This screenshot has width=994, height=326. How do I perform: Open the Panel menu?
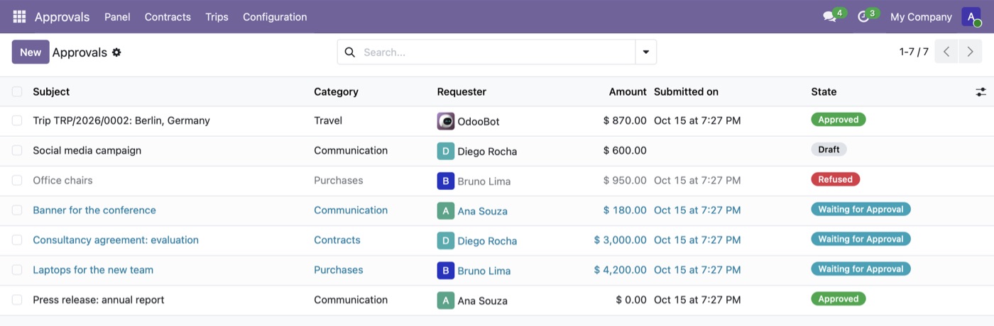(x=117, y=17)
